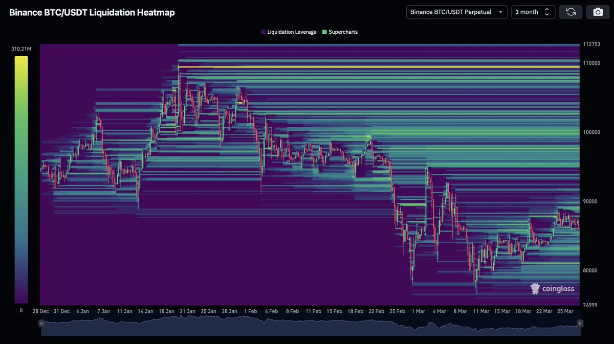Click the 90000 price axis label
Screen dimensions: 614x344
(590, 201)
